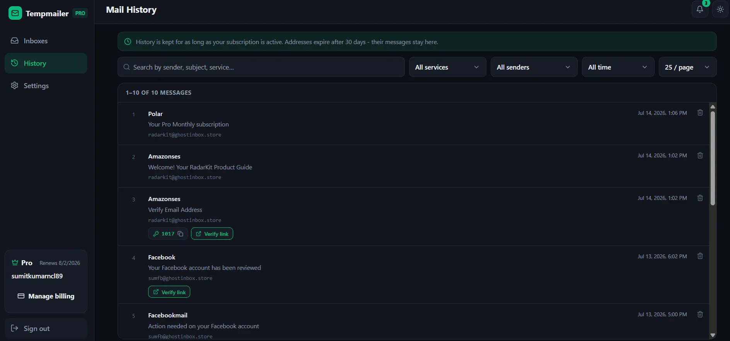The height and width of the screenshot is (341, 730).
Task: Click the Facebookmail sender name
Action: pos(168,315)
